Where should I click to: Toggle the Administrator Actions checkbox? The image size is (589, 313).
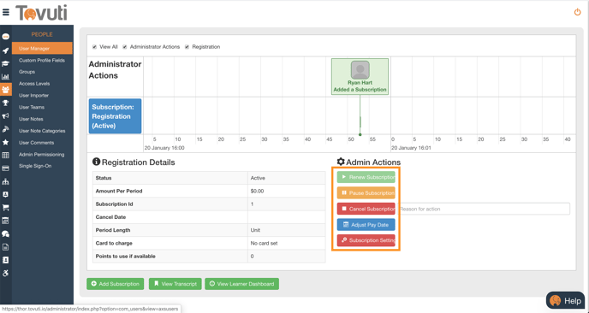[x=125, y=47]
